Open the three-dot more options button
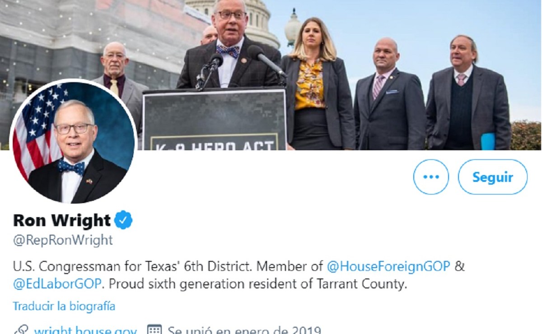542x334 pixels. pyautogui.click(x=431, y=177)
